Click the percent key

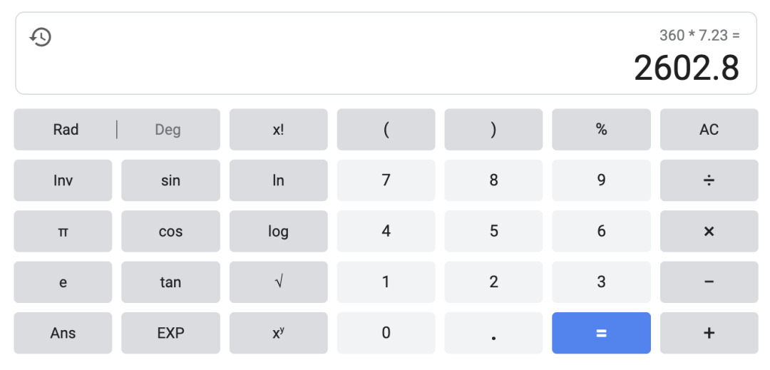coord(601,130)
